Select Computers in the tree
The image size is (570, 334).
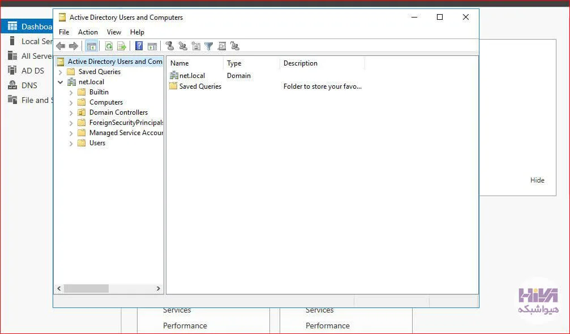pyautogui.click(x=106, y=102)
